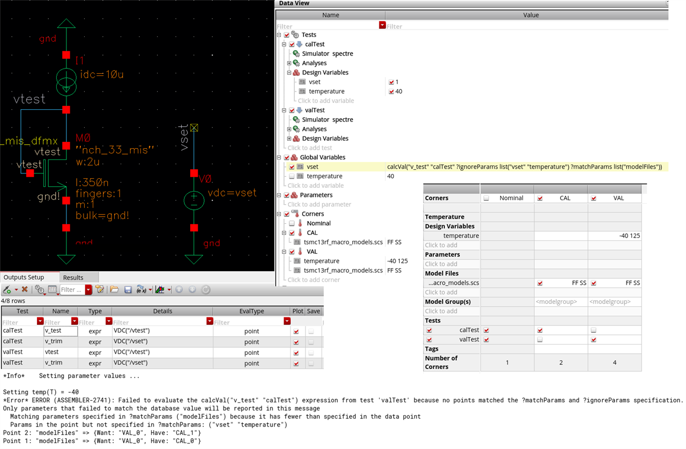Toggle VAL corner enable checkbox in corners table
This screenshot has width=686, height=449.
point(594,198)
